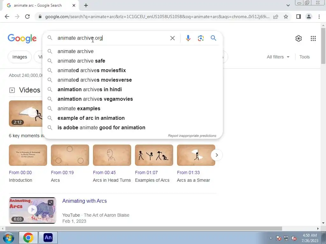The image size is (326, 244).
Task: Click into the Google search text field
Action: pos(112,38)
